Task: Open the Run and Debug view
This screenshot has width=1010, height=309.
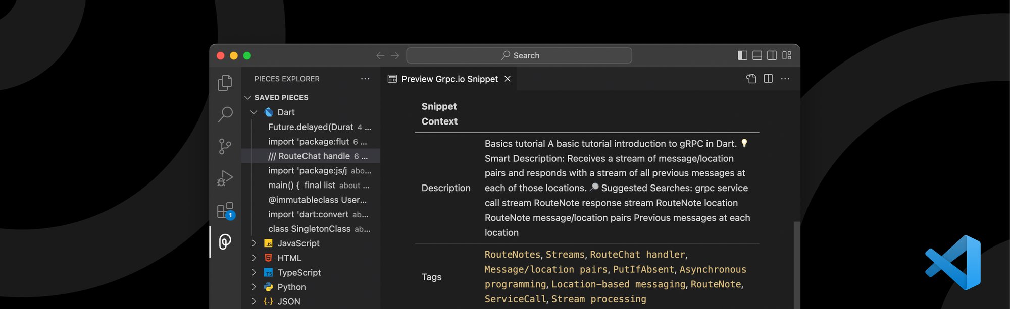Action: (225, 178)
